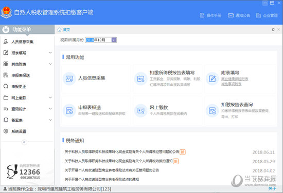Click the 首页 home icon
The image size is (283, 193).
coord(59,30)
